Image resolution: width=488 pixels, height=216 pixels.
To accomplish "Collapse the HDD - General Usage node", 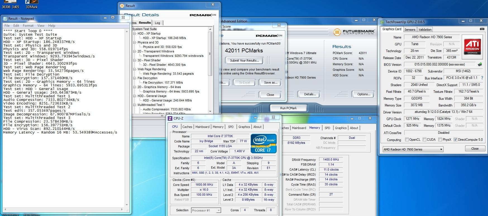I will (x=135, y=96).
